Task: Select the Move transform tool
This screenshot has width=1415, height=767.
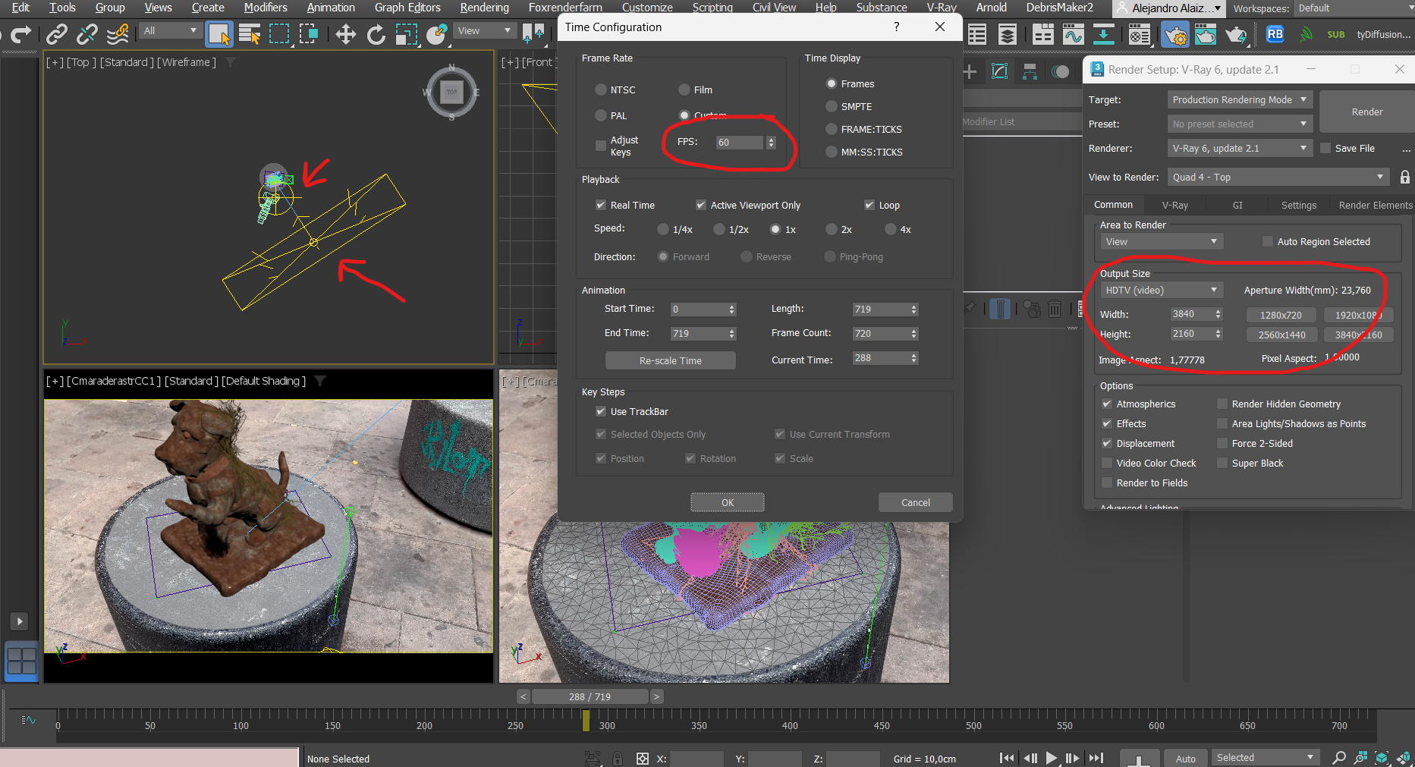Action: coord(346,34)
